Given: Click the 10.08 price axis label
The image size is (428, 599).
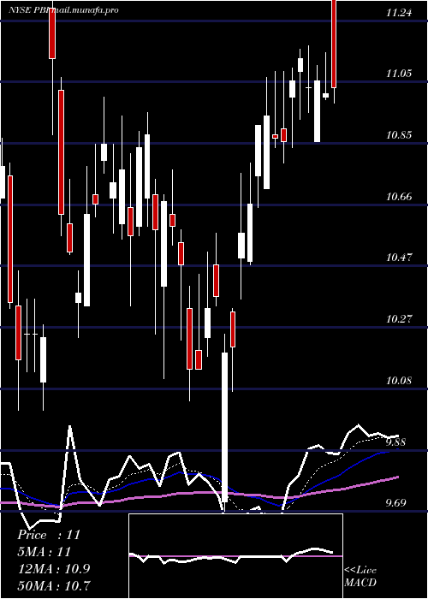Looking at the screenshot, I should pyautogui.click(x=399, y=380).
